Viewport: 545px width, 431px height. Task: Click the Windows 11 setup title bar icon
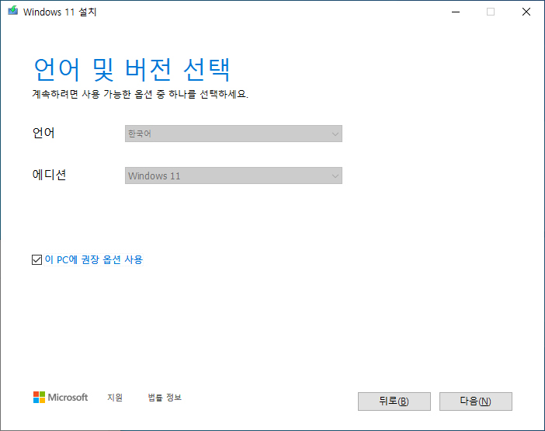point(13,11)
